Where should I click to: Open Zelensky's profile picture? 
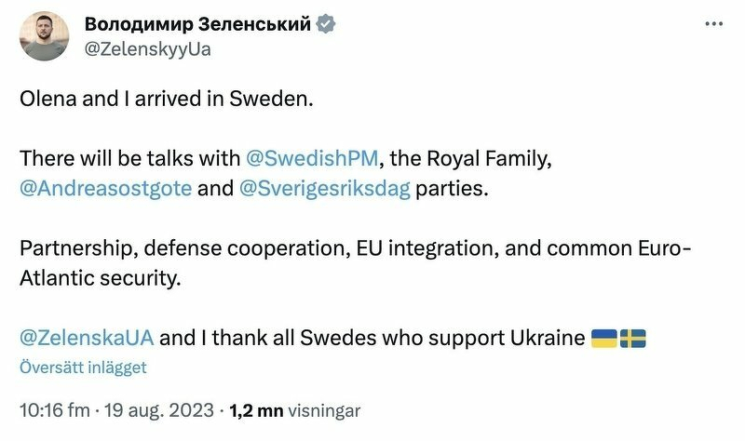[45, 37]
